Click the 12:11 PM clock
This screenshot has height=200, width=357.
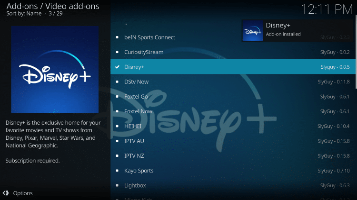(x=327, y=9)
